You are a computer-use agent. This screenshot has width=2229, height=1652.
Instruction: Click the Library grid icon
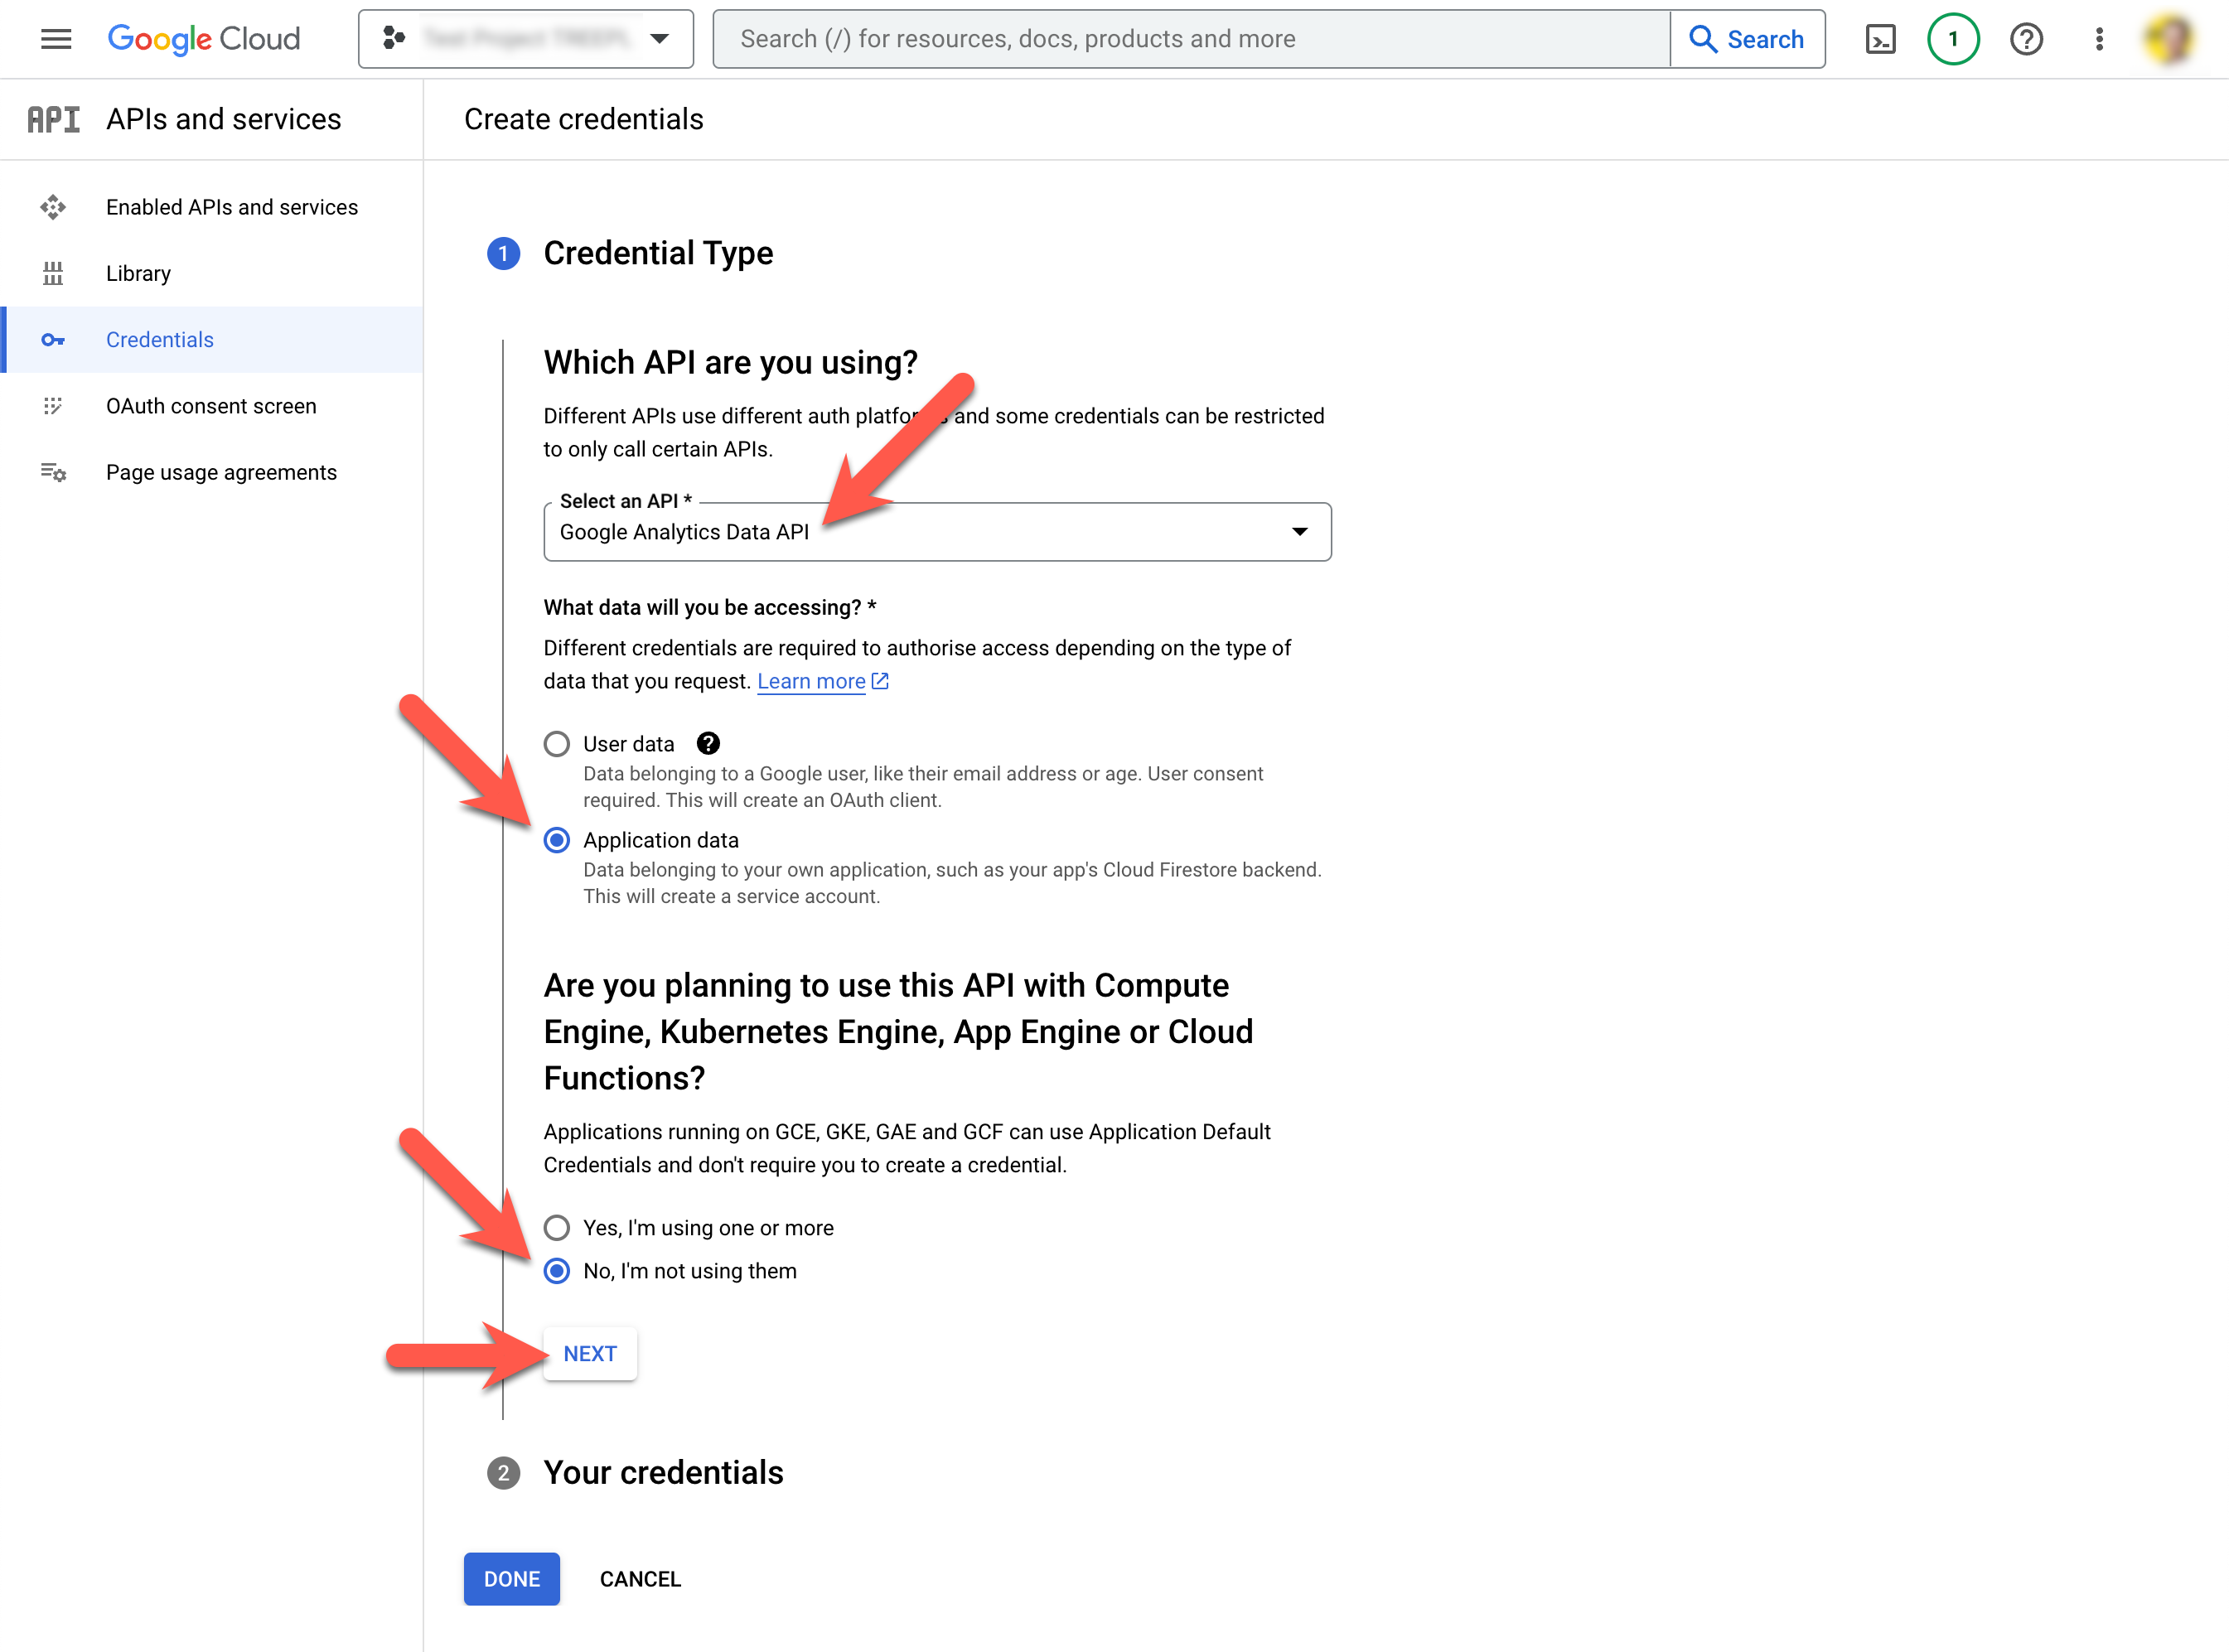tap(53, 273)
